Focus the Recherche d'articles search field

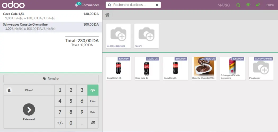[x=133, y=5]
